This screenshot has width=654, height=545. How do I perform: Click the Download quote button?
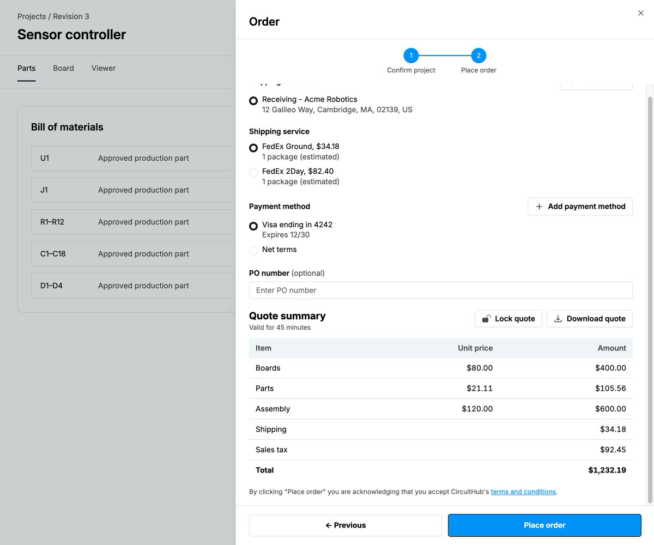point(590,319)
